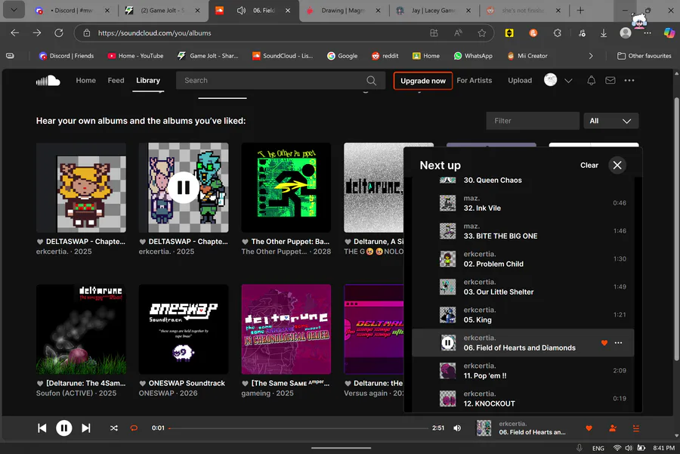Play 33. BITE THE BIG ONE
This screenshot has height=454, width=680.
pyautogui.click(x=523, y=231)
